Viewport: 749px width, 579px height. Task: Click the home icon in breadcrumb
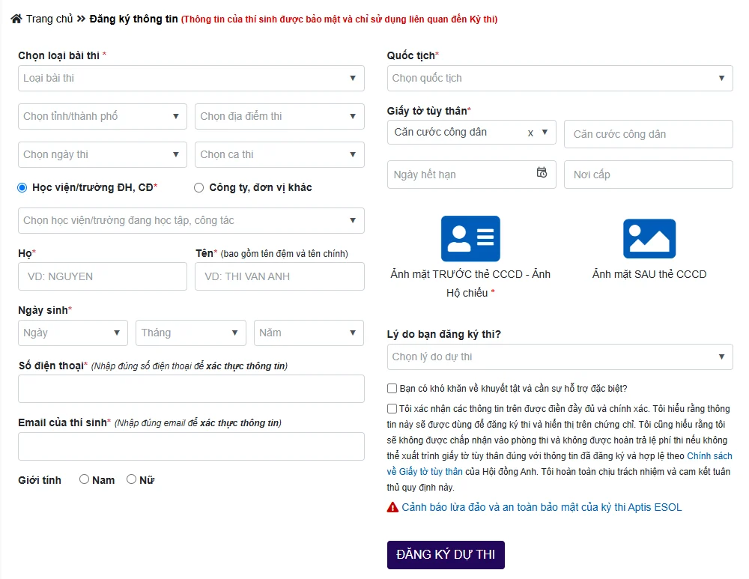pos(16,19)
